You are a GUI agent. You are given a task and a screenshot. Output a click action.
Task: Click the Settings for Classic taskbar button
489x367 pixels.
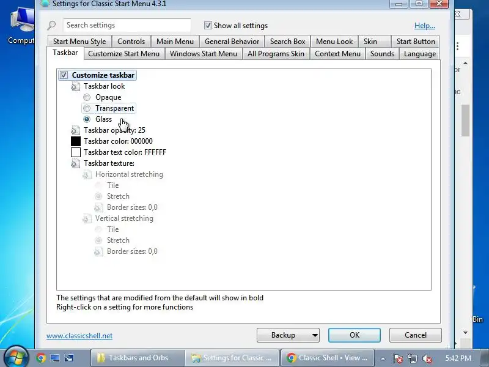tap(233, 358)
